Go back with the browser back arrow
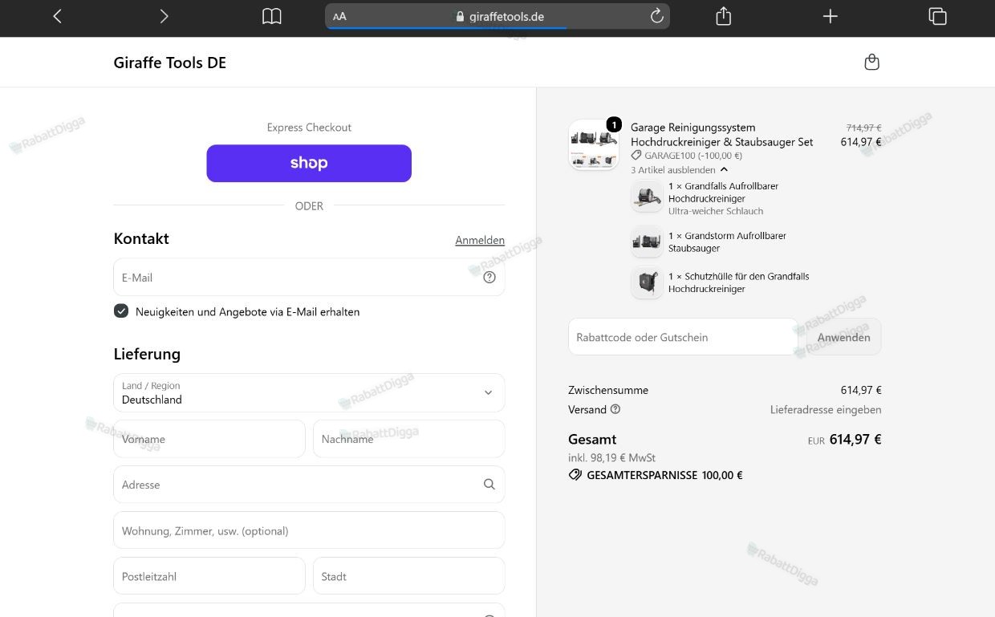The image size is (995, 617). point(57,16)
